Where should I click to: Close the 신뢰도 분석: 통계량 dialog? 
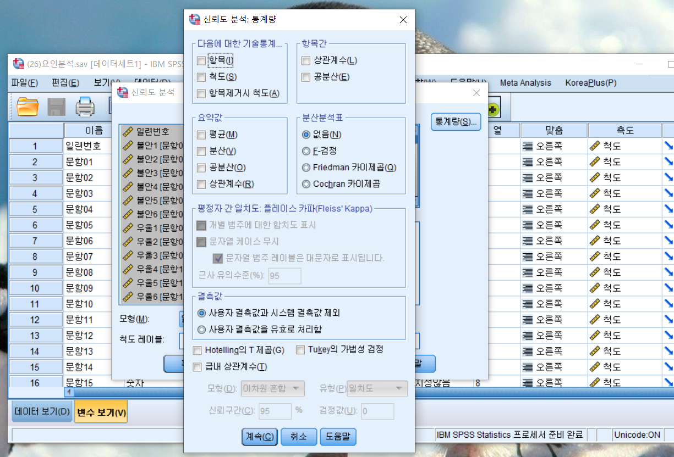tap(403, 20)
